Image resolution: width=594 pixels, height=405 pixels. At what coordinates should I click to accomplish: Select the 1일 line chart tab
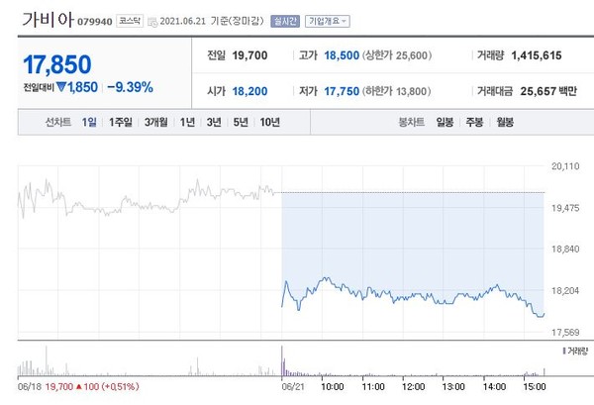coord(90,122)
